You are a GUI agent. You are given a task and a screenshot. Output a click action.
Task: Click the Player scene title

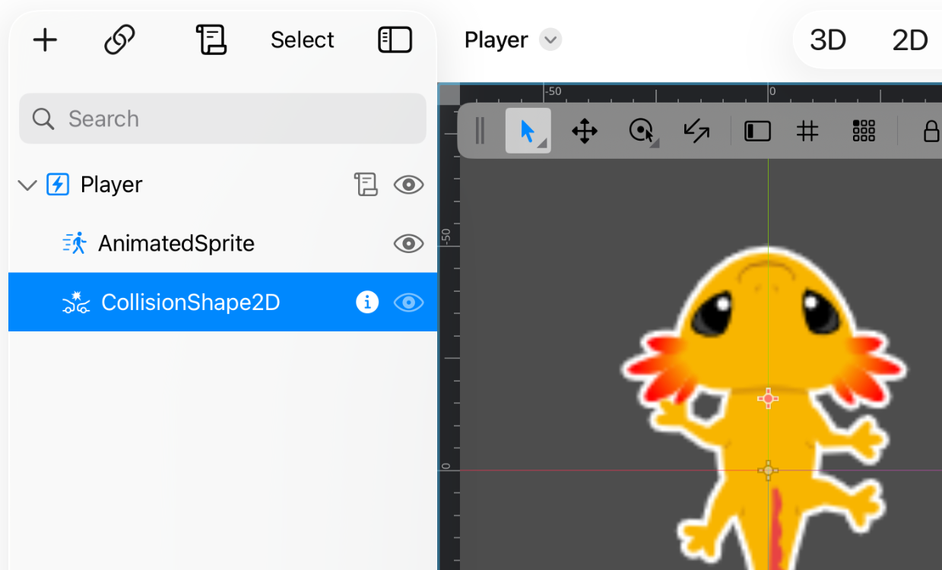(x=496, y=40)
